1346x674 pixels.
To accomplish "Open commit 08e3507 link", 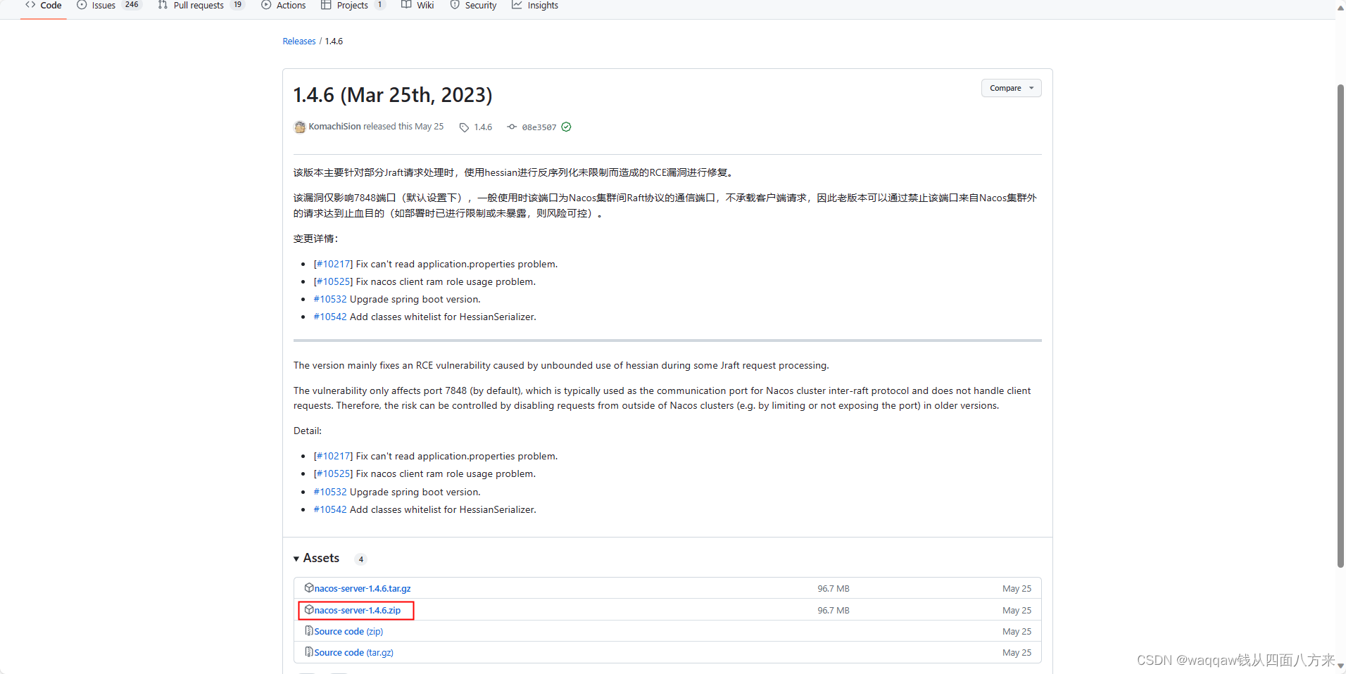I will coord(539,127).
